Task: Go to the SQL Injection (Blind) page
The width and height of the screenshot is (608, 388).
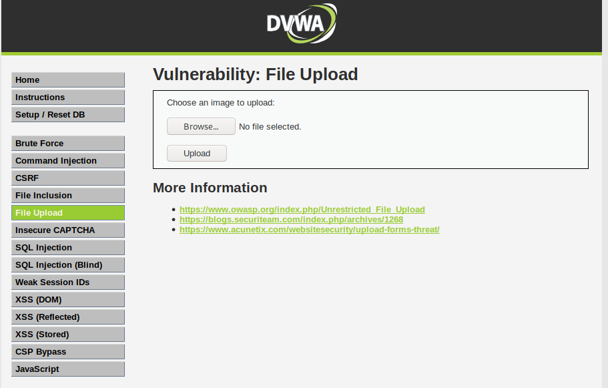Action: click(68, 265)
